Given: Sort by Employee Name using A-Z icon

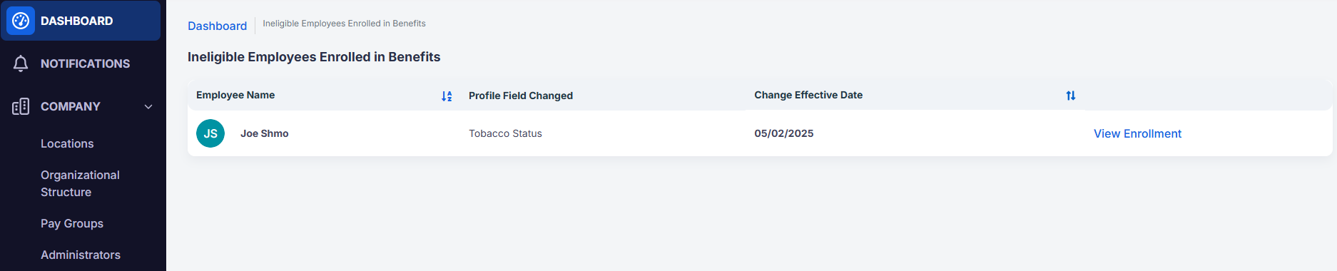Looking at the screenshot, I should [447, 96].
